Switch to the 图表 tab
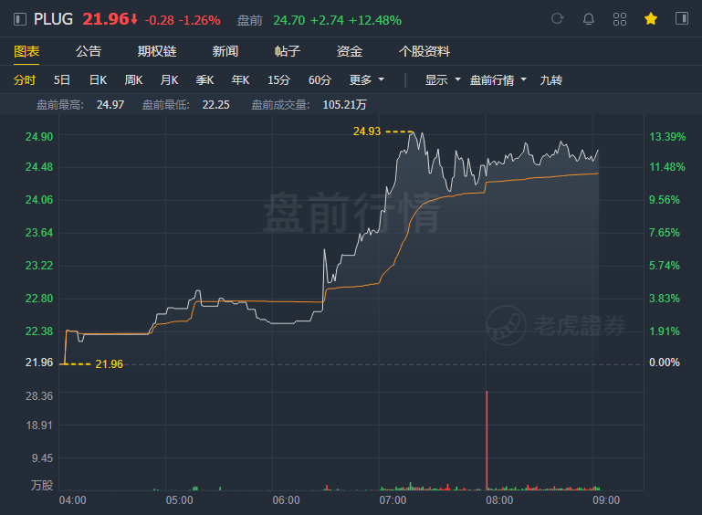This screenshot has height=515, width=702. [x=26, y=51]
